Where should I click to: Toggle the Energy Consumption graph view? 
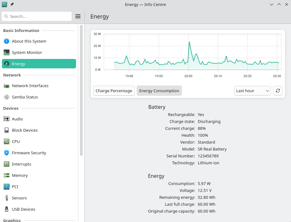159,91
